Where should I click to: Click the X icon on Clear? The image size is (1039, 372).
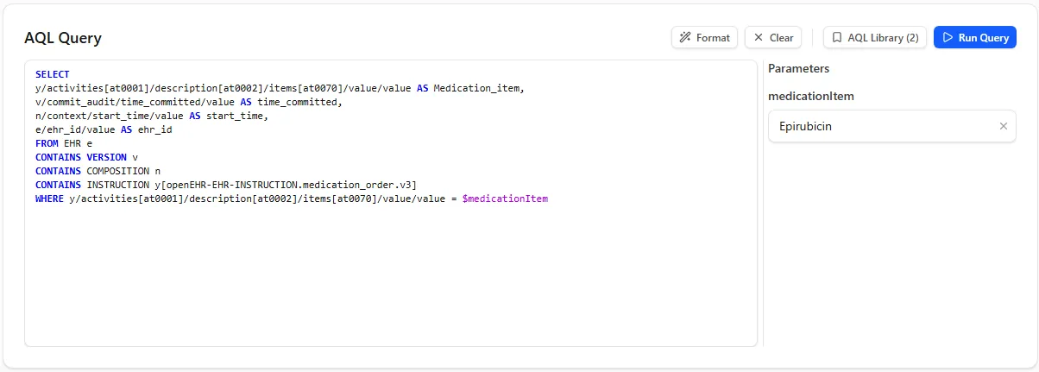[x=759, y=37]
